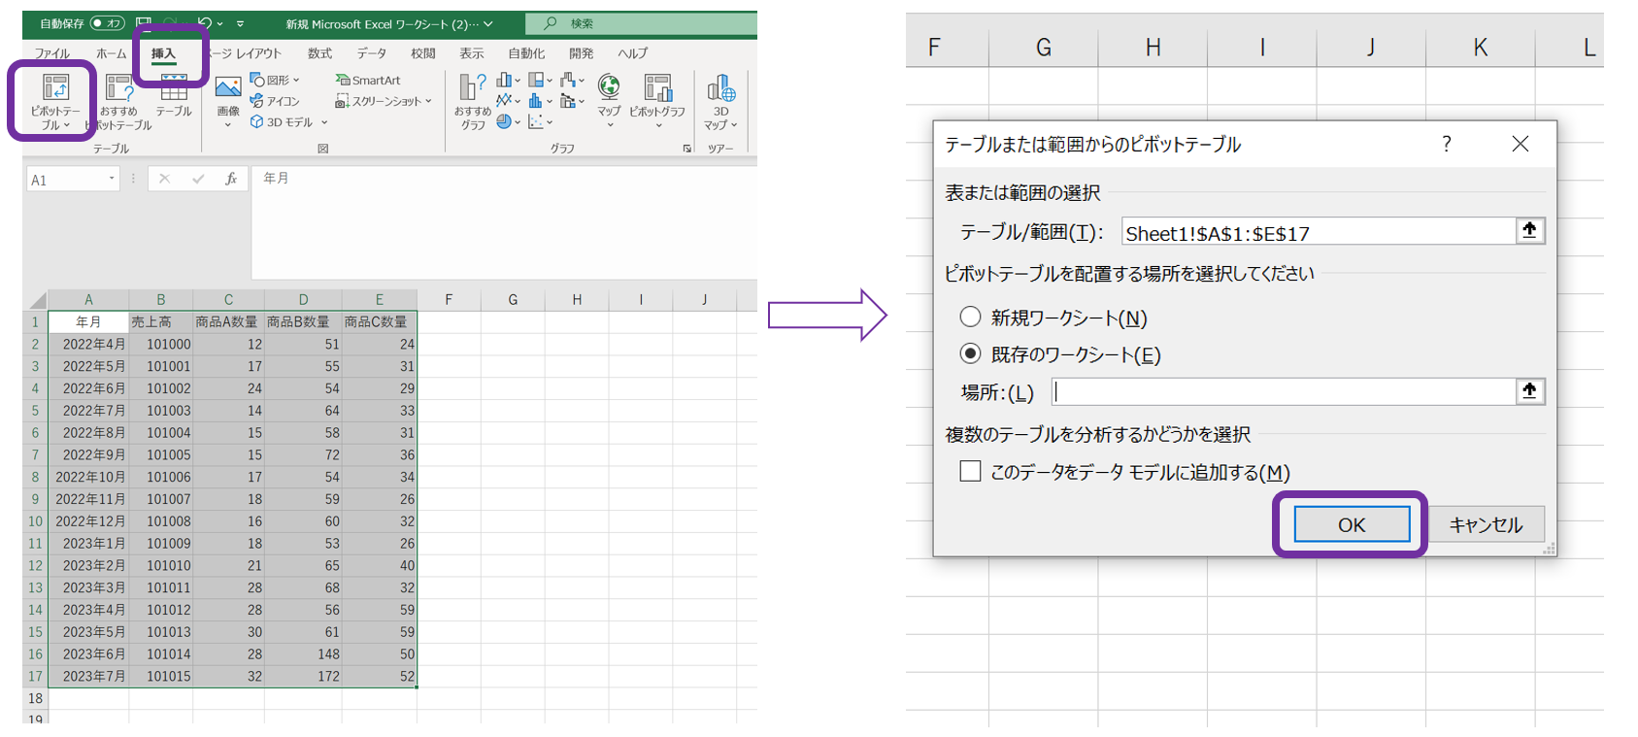Open the File (ファイル) tab
Viewport: 1638px width, 737px height.
(x=52, y=53)
